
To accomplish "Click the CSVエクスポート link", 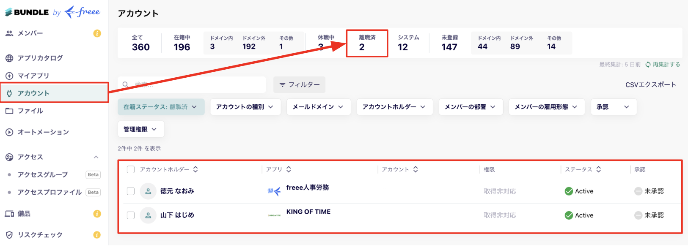I will [x=651, y=85].
